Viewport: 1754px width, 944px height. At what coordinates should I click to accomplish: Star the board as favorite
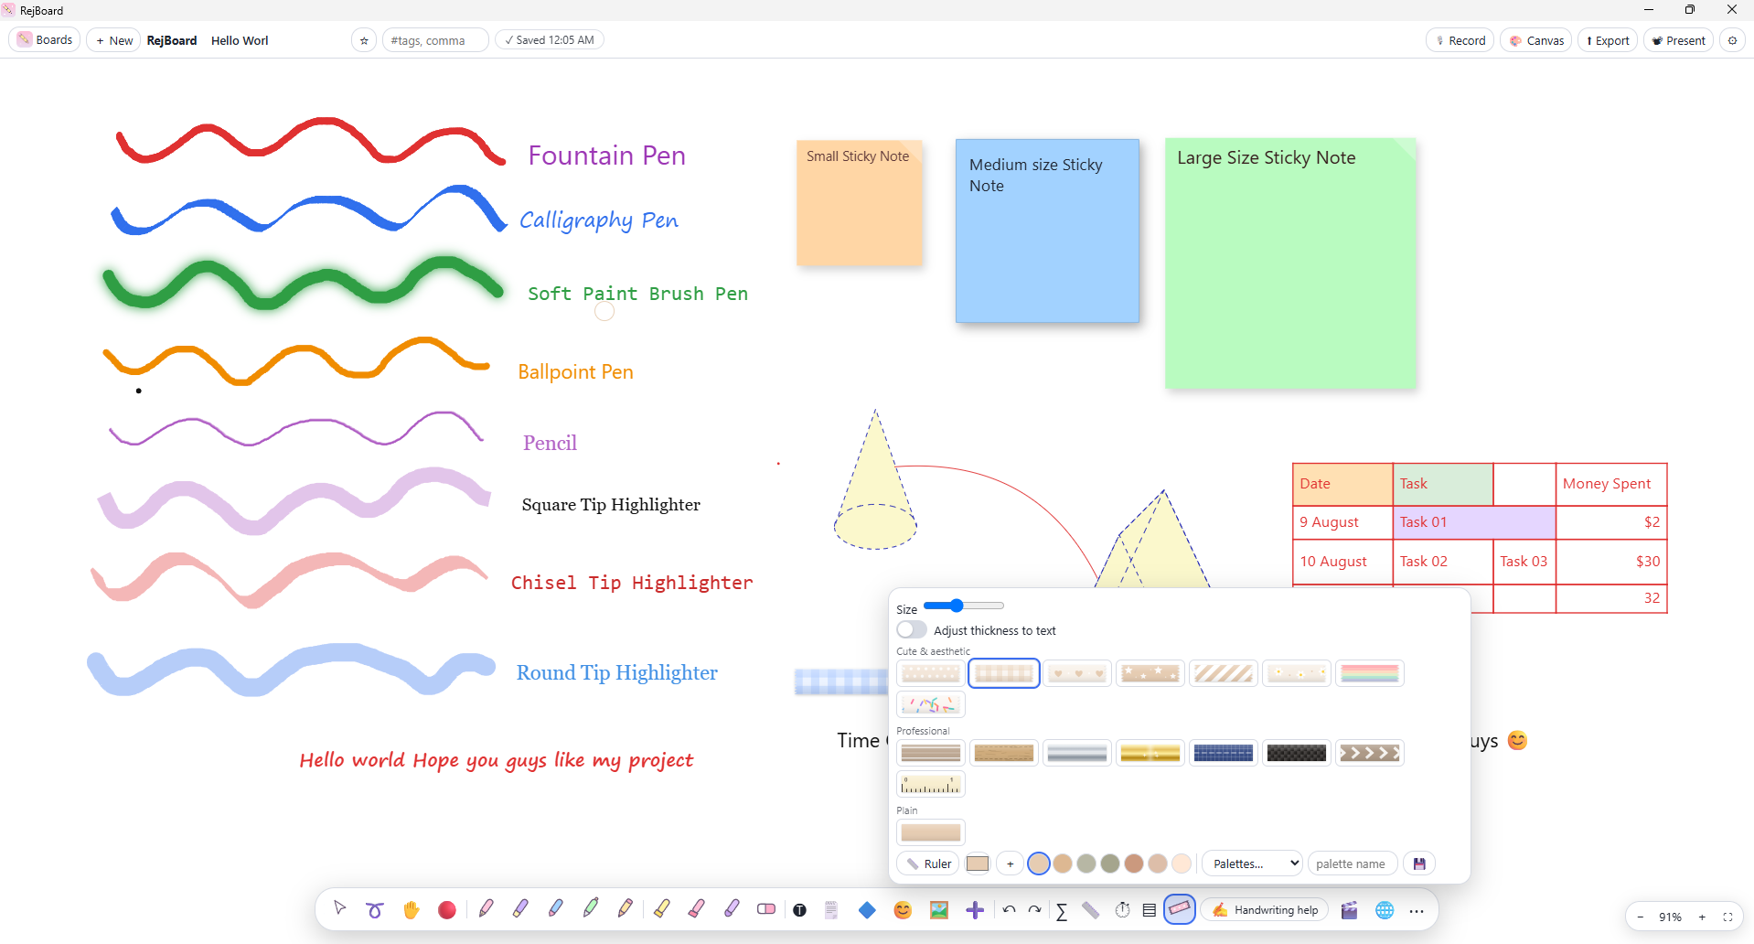pos(364,40)
